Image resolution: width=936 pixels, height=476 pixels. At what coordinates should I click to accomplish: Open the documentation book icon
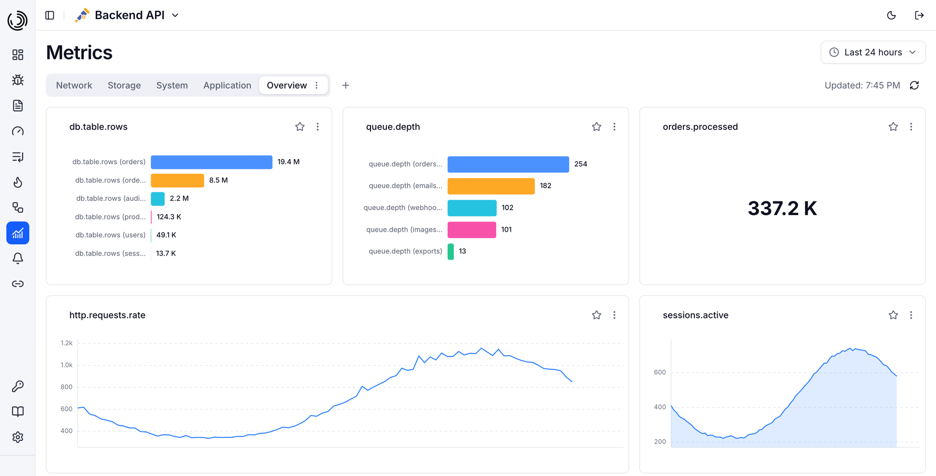[18, 412]
